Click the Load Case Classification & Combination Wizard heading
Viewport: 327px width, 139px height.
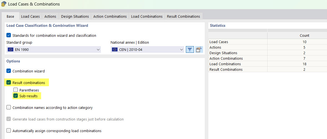(x=47, y=25)
